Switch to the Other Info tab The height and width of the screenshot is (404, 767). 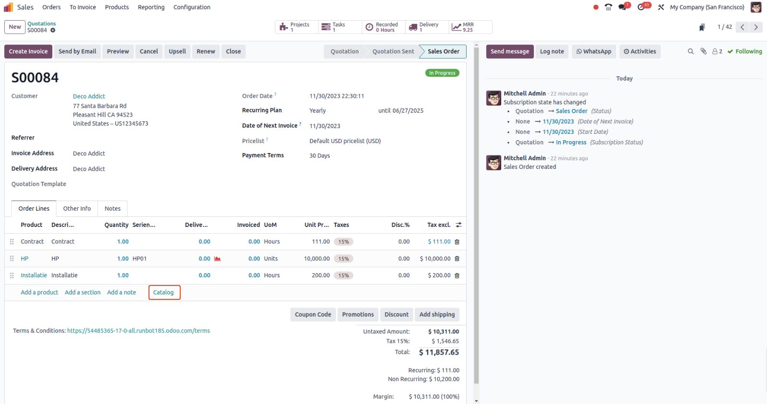77,209
